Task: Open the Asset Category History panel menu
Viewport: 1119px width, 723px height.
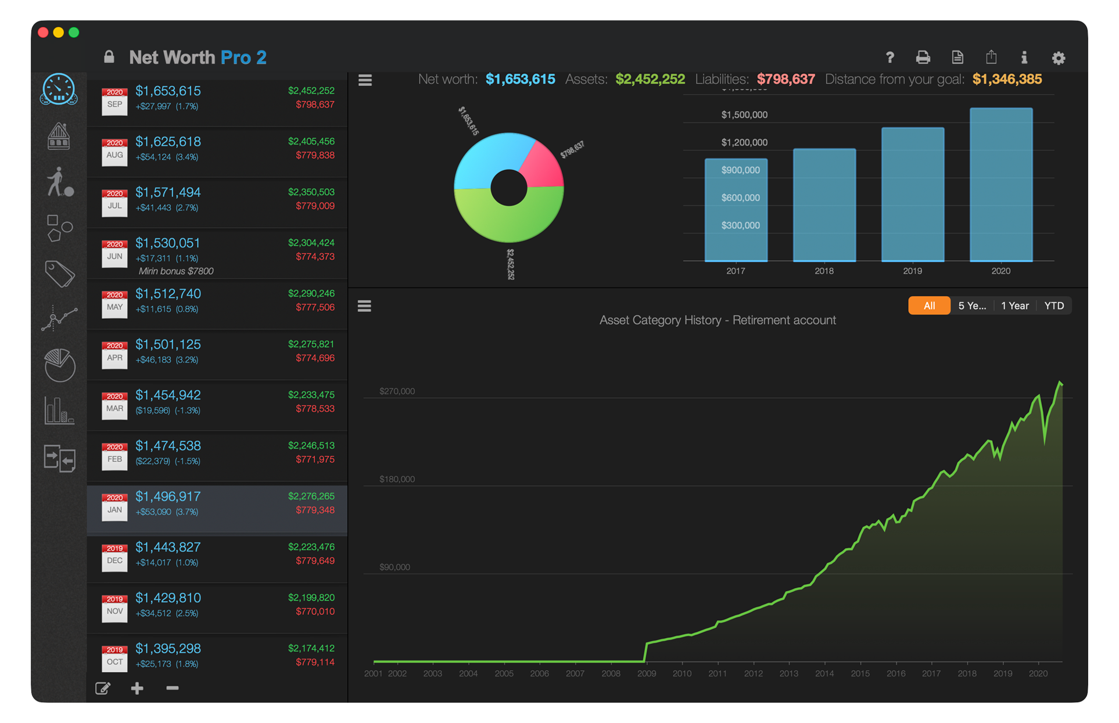Action: point(364,305)
